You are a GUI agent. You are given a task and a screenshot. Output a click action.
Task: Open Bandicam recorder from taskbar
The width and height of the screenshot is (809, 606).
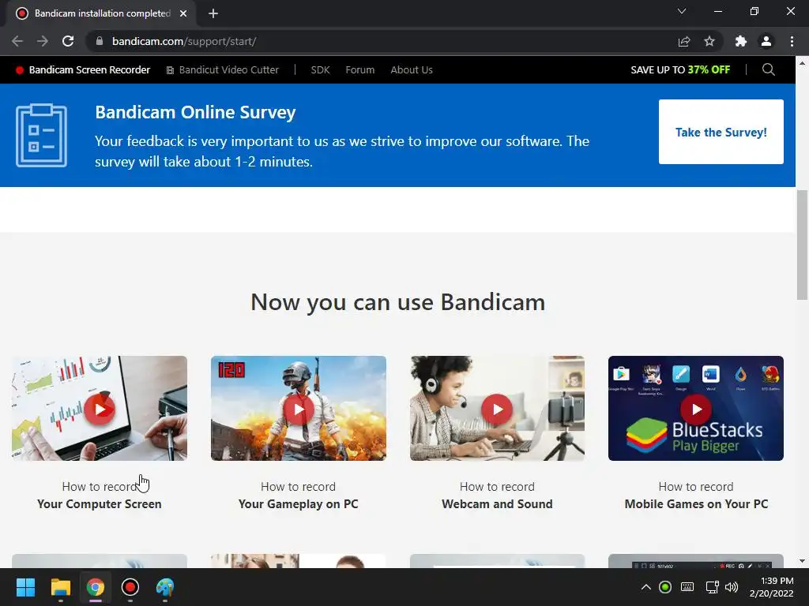[130, 587]
